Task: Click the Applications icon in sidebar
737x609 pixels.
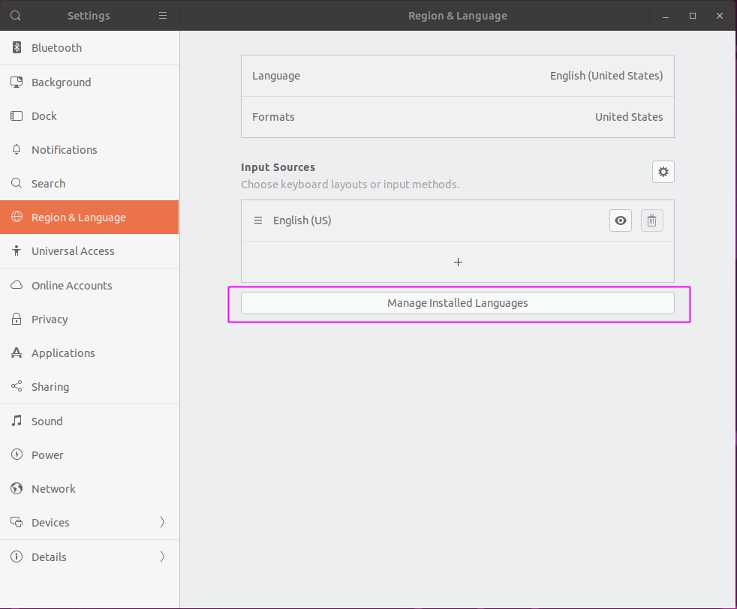Action: pyautogui.click(x=17, y=352)
